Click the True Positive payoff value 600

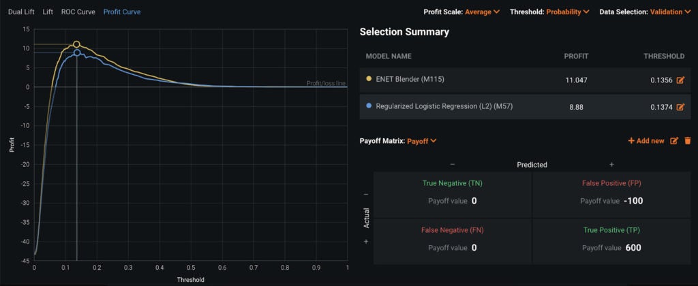(x=633, y=248)
